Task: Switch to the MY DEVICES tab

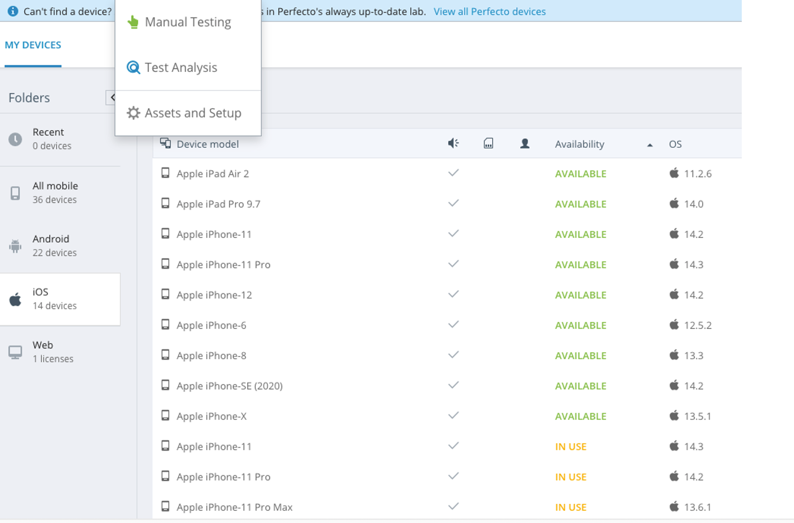Action: pos(33,45)
